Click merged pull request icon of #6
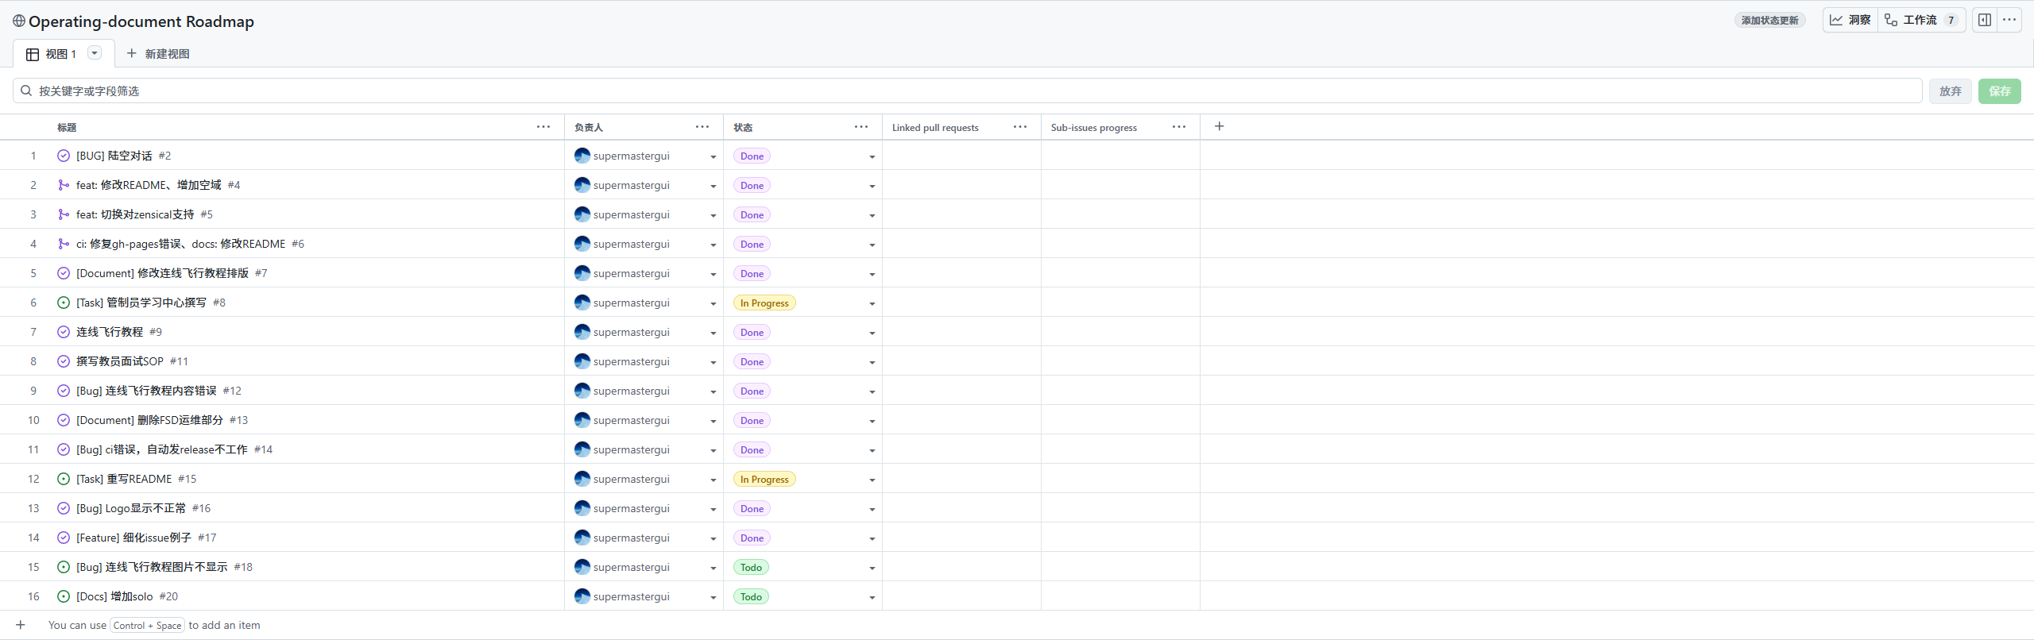 point(64,244)
